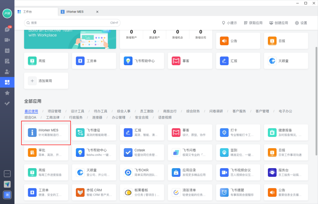This screenshot has width=318, height=204.
Task: Open the 飞书问卷 app
Action: (x=190, y=152)
